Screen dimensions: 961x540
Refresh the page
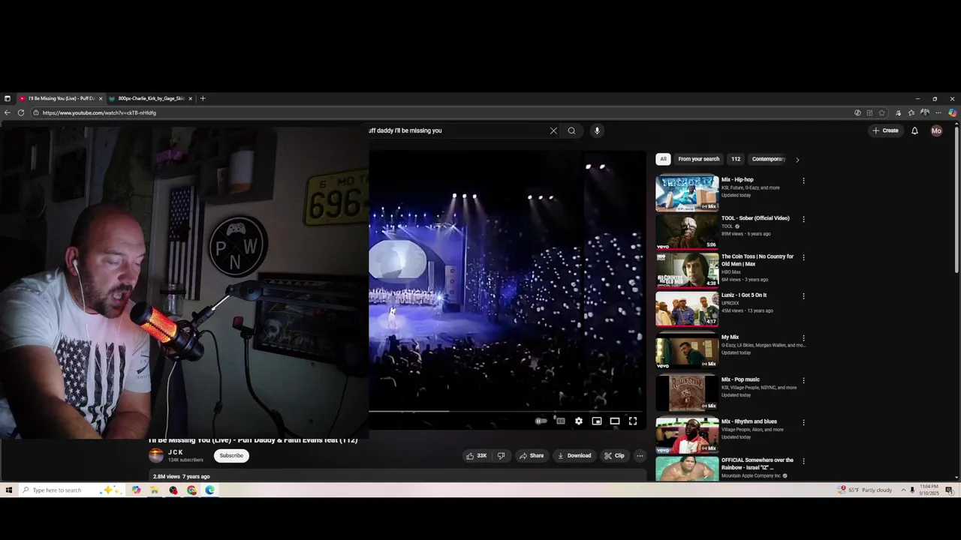[x=21, y=112]
